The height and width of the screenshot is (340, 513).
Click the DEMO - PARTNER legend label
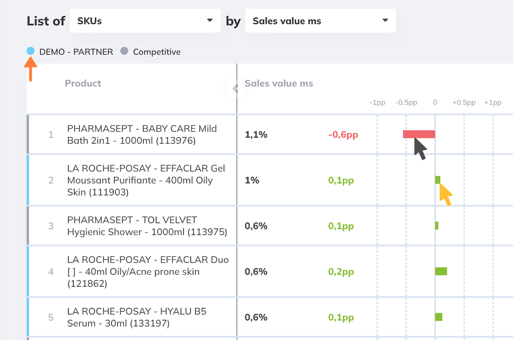76,52
